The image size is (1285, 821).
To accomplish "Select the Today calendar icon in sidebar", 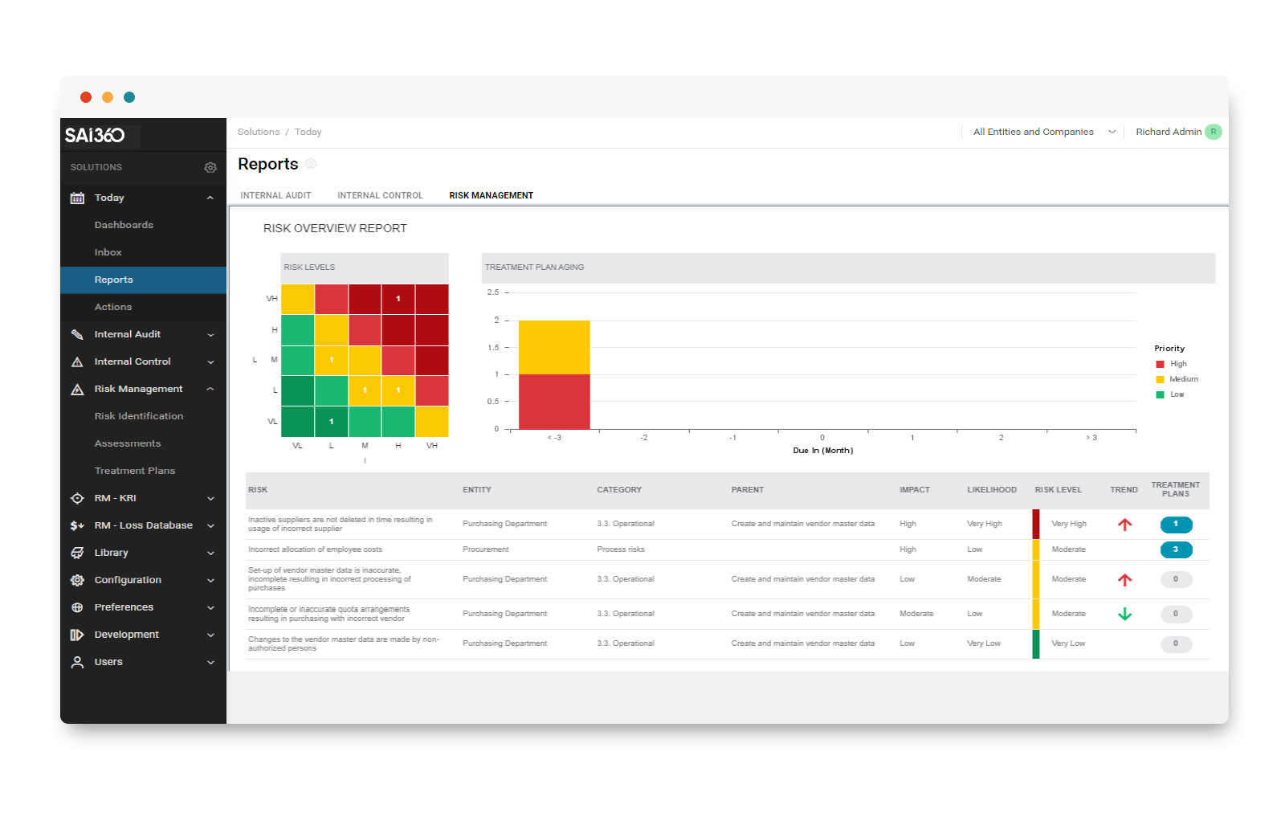I will 77,197.
